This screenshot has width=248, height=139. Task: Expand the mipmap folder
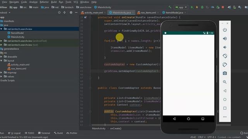pyautogui.click(x=1, y=73)
